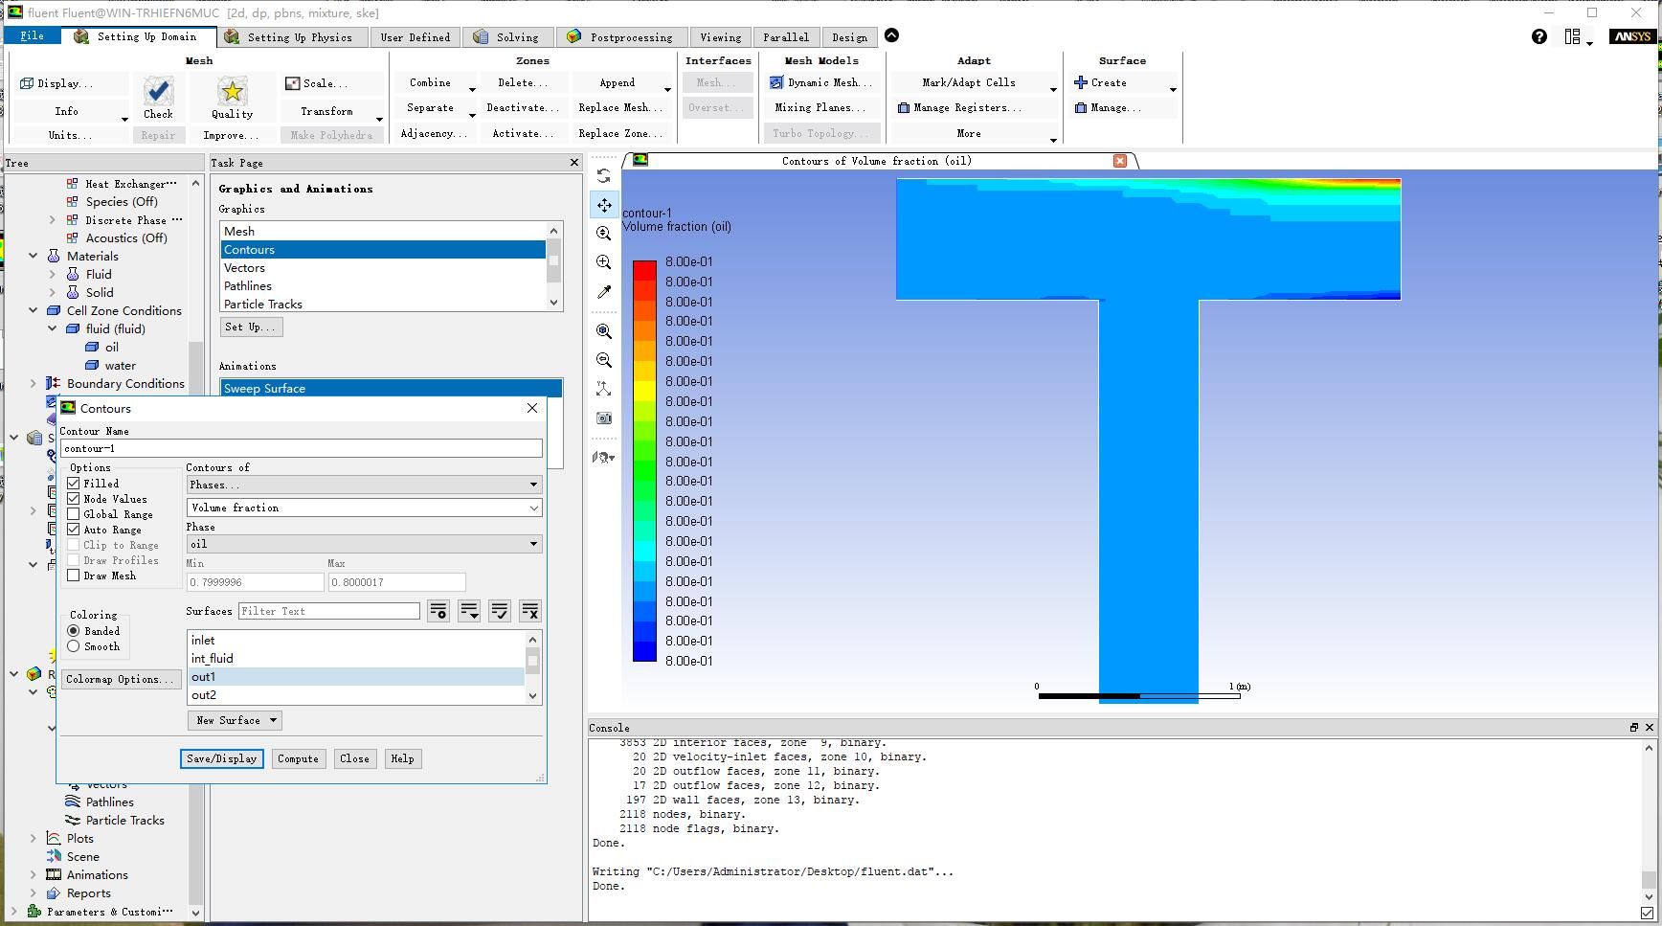Switch to the User Defined tab
Image resolution: width=1662 pixels, height=926 pixels.
point(415,36)
